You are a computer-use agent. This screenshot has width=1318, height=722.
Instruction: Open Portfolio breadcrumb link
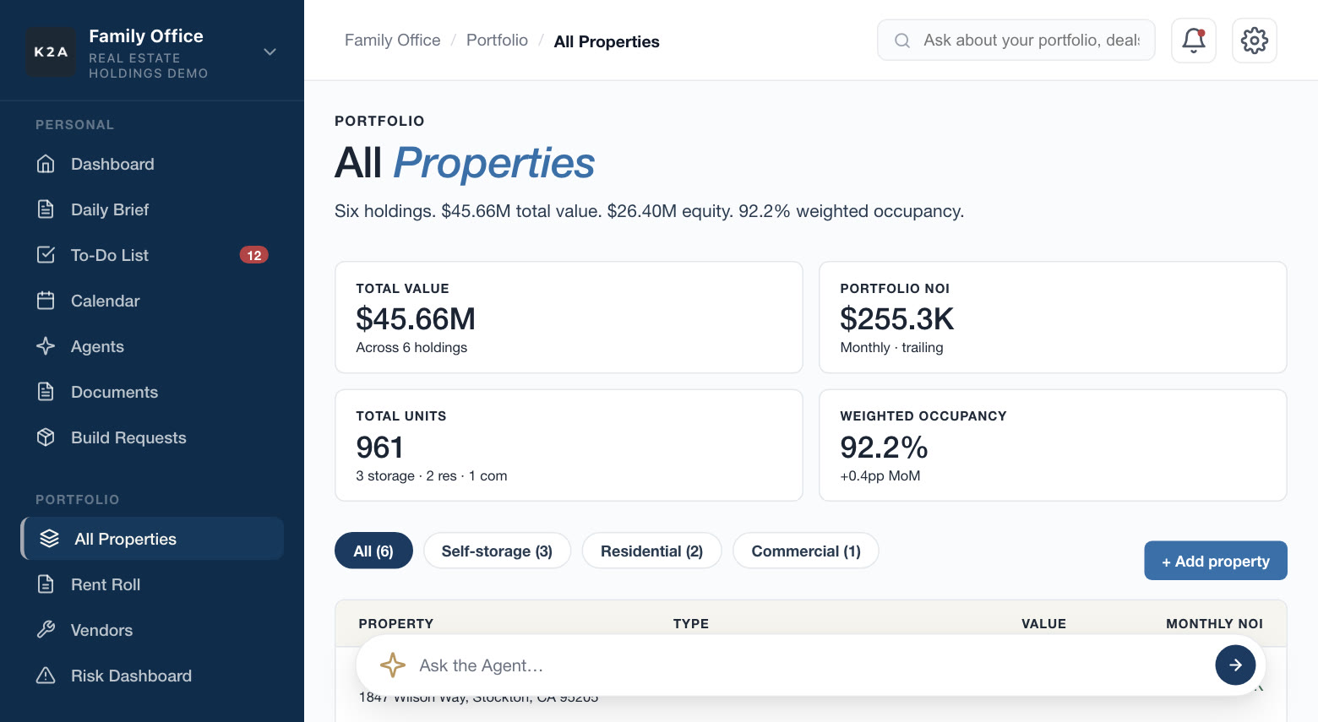(497, 41)
